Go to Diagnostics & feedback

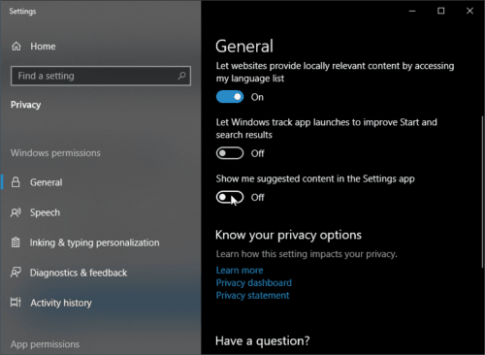100,273
